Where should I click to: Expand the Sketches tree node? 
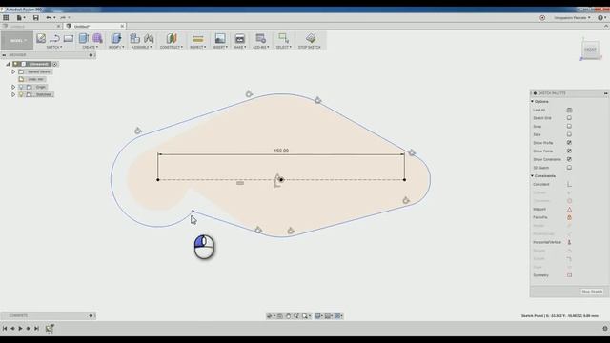13,94
